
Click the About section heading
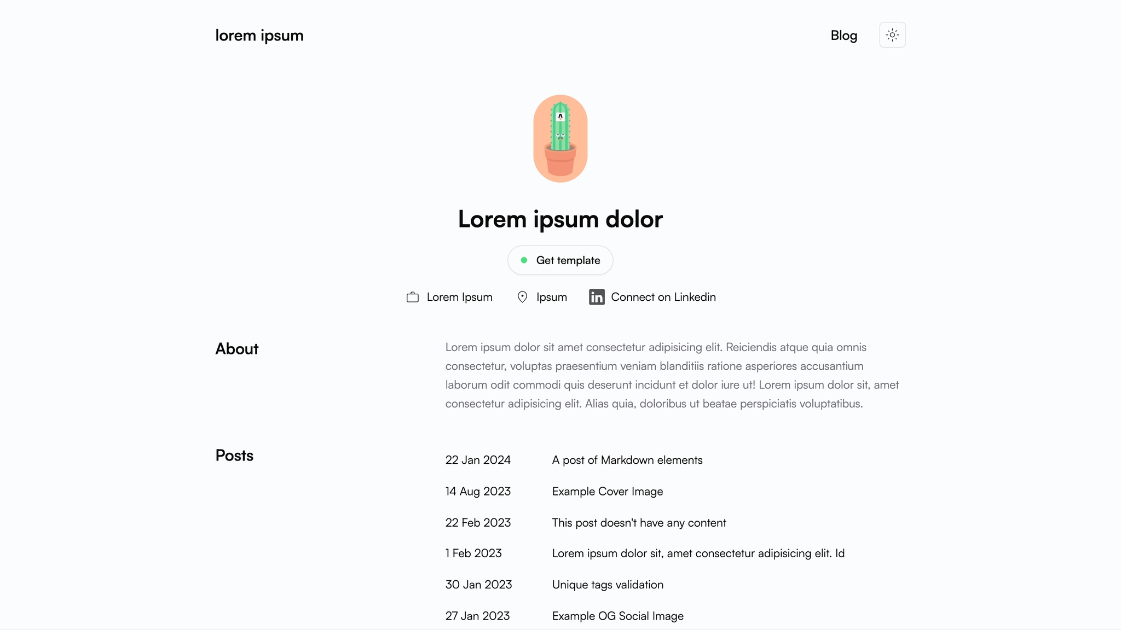tap(236, 349)
